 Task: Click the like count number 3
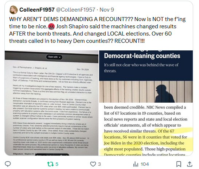coord(99,164)
